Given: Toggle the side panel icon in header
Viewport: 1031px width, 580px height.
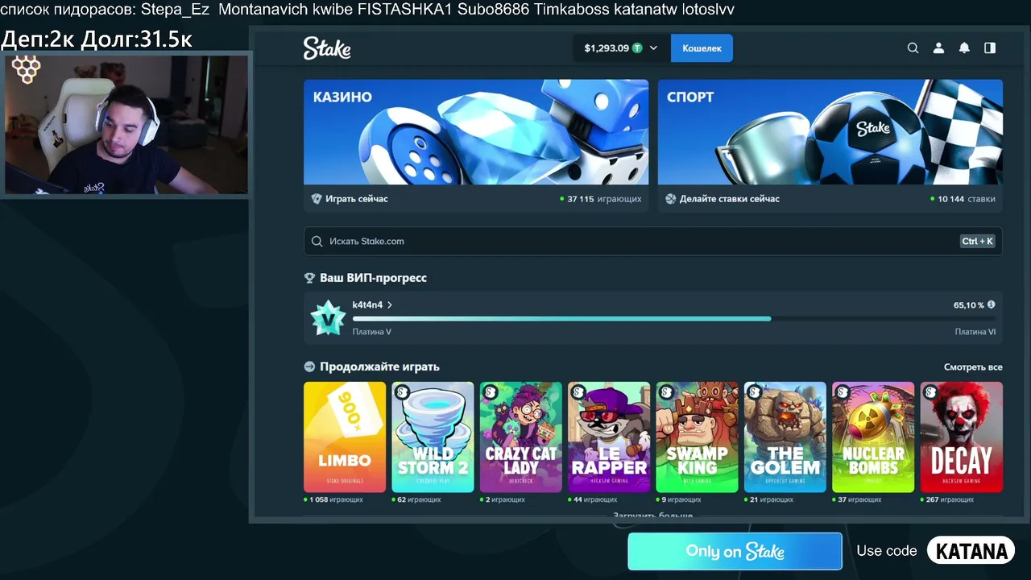Looking at the screenshot, I should pos(990,48).
